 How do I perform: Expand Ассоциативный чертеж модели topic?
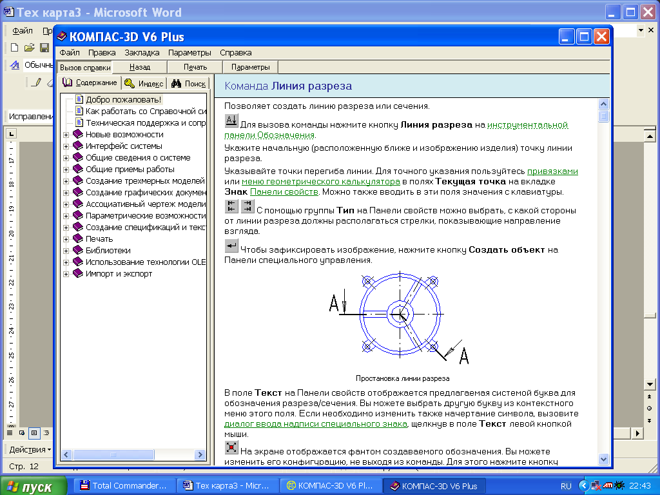pyautogui.click(x=66, y=204)
